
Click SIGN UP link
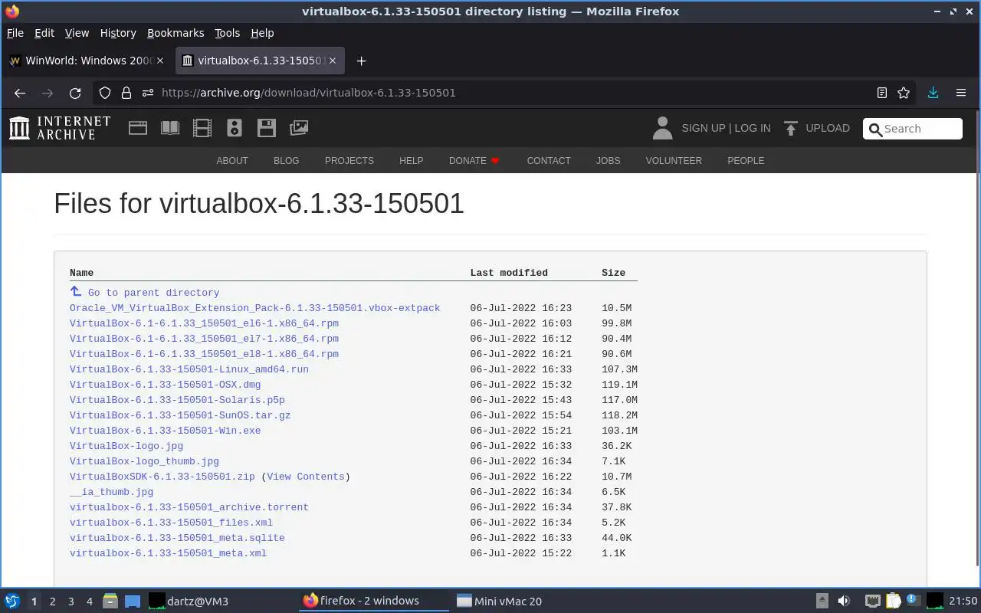[x=704, y=128]
